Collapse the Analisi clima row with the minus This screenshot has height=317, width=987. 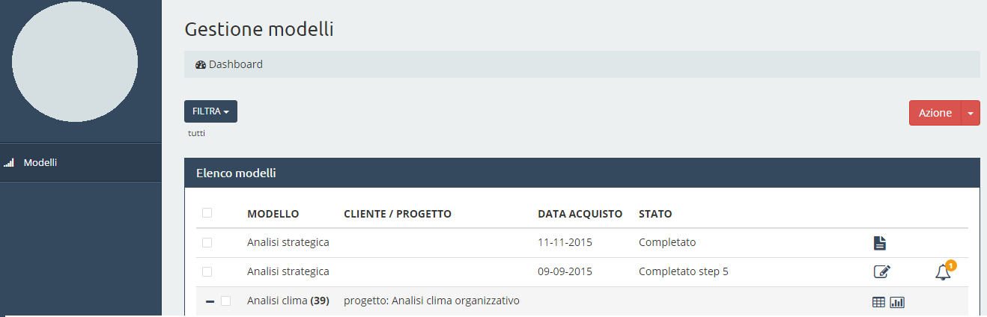(210, 301)
